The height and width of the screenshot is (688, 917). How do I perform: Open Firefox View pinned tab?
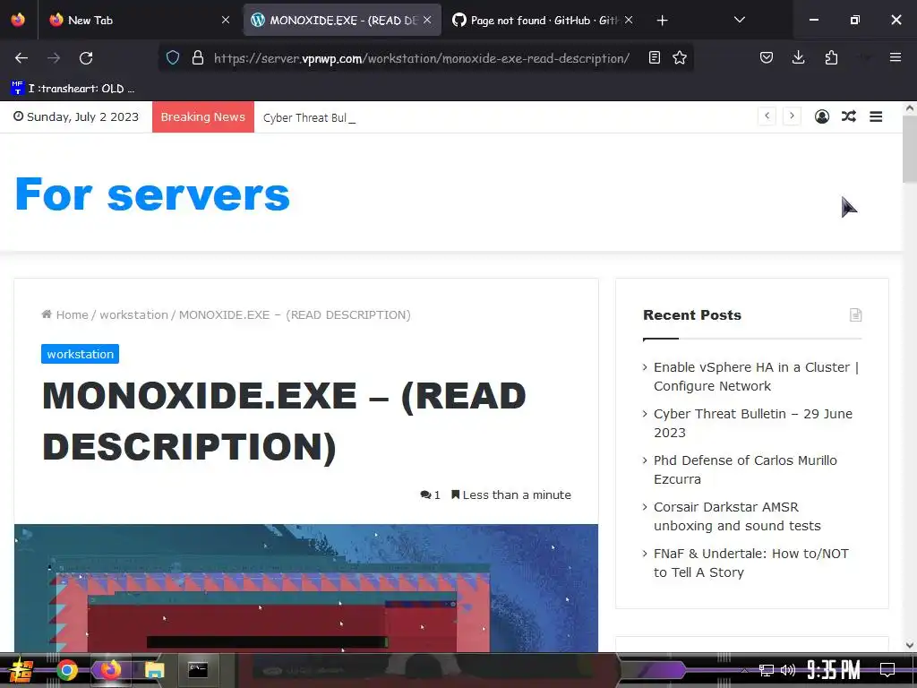18,20
